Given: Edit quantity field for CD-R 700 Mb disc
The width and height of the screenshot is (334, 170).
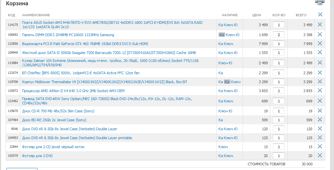Looking at the screenshot, I should tap(278, 111).
